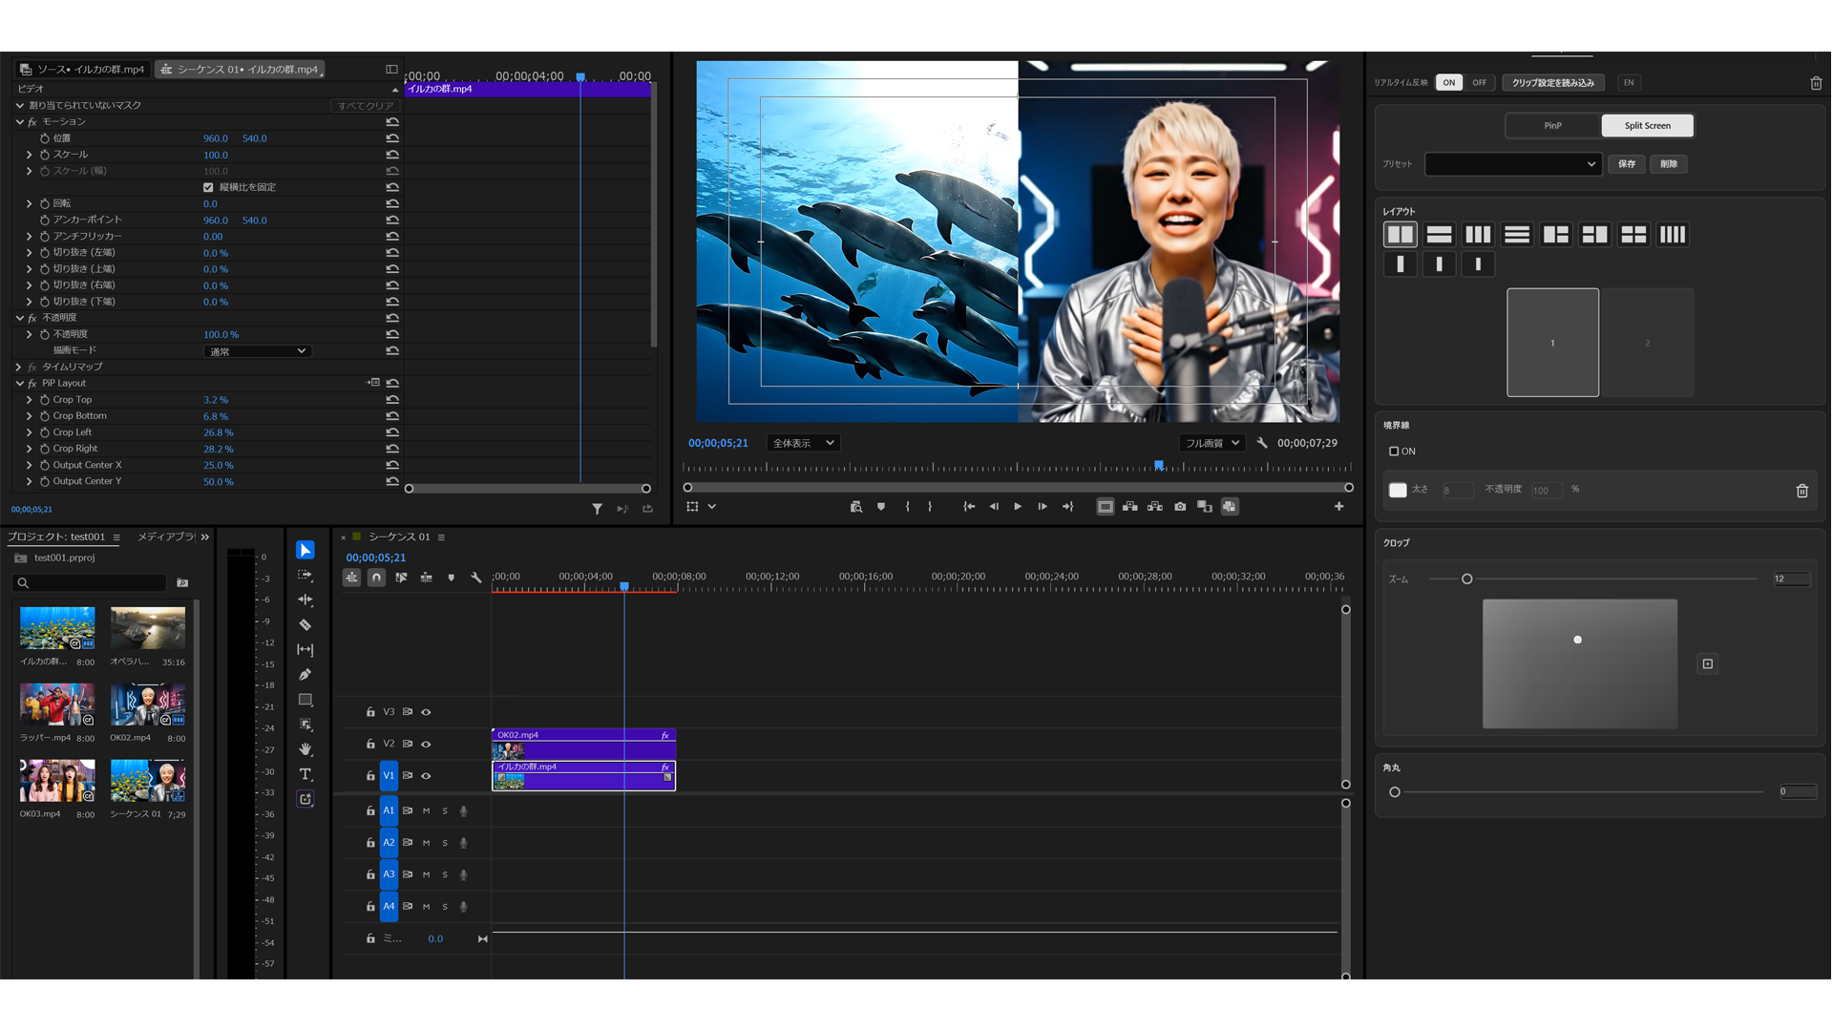Image resolution: width=1833 pixels, height=1031 pixels.
Task: Open the フル画質 resolution dropdown
Action: (x=1212, y=443)
